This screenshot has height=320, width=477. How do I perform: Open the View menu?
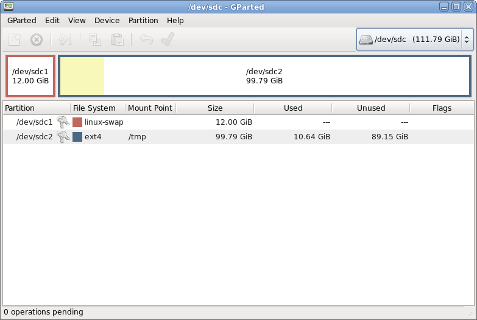(77, 20)
